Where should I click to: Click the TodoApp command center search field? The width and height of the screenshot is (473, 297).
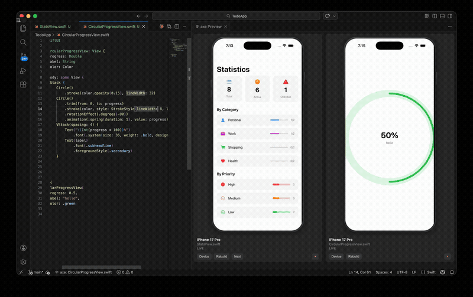click(x=236, y=16)
